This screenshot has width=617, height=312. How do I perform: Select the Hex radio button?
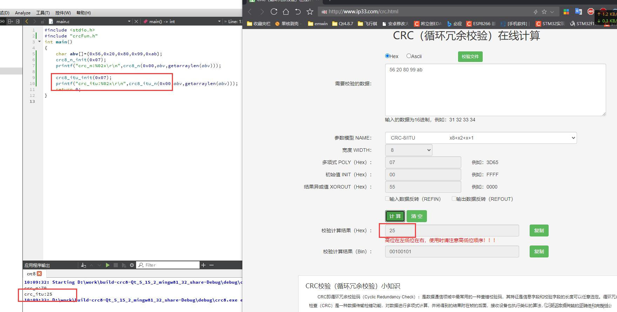coord(387,56)
